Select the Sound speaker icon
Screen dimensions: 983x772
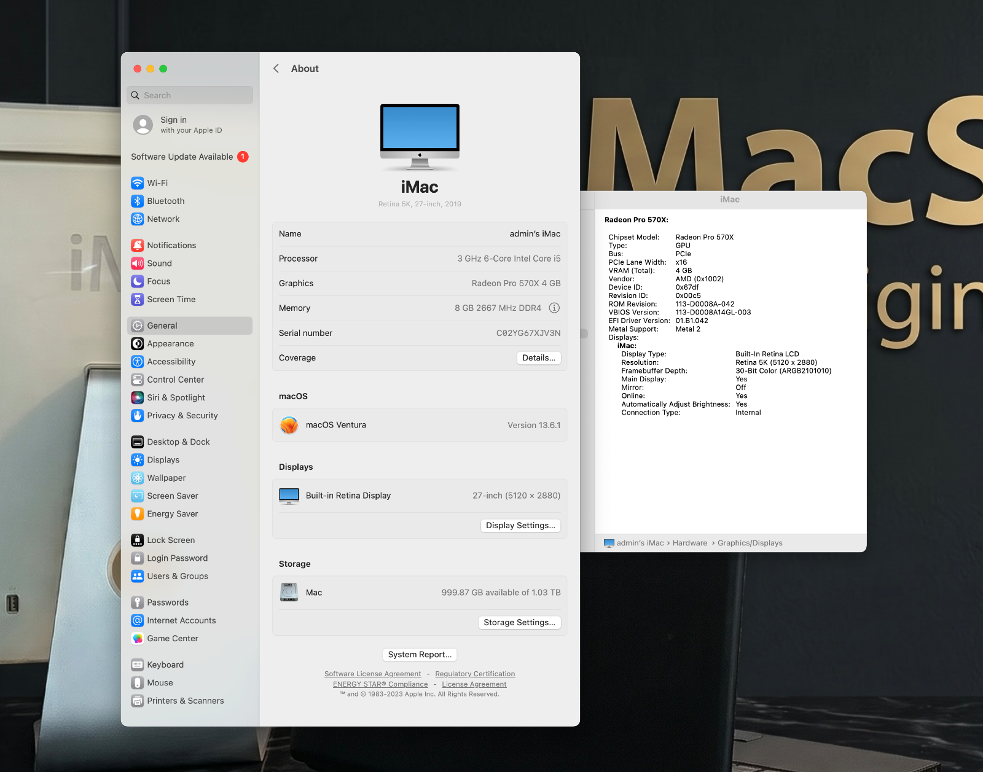pyautogui.click(x=138, y=263)
